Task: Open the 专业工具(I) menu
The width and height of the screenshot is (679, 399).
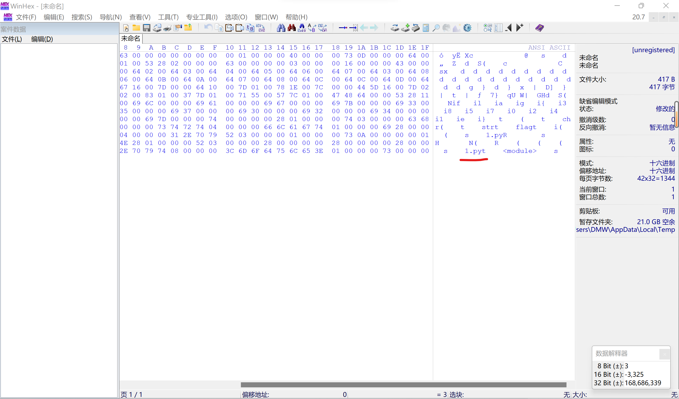Action: click(x=202, y=17)
